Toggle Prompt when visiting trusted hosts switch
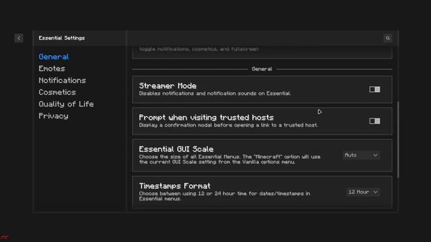The height and width of the screenshot is (242, 431). (374, 121)
